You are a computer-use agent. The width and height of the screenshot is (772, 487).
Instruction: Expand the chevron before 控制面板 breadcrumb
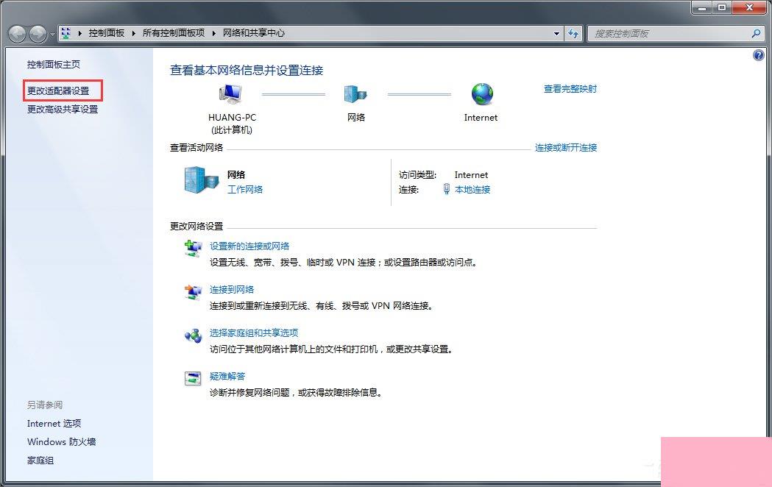79,33
